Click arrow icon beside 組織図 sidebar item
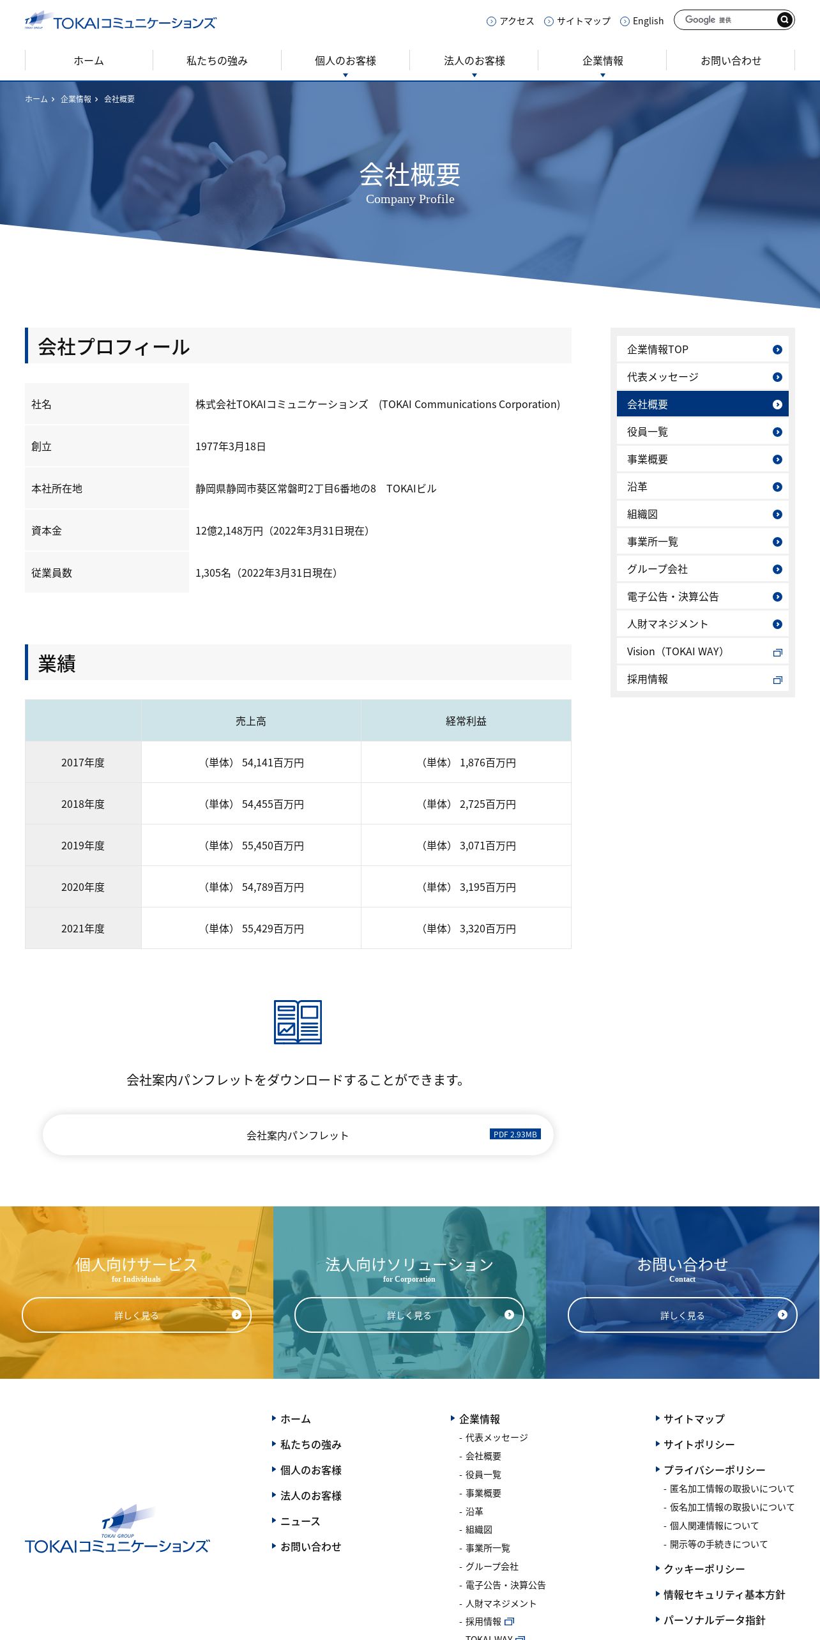This screenshot has width=820, height=1640. click(777, 514)
